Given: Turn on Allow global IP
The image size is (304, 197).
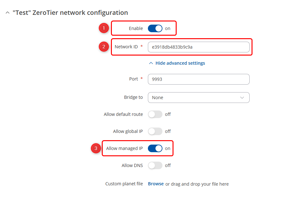Looking at the screenshot, I should click(x=155, y=131).
